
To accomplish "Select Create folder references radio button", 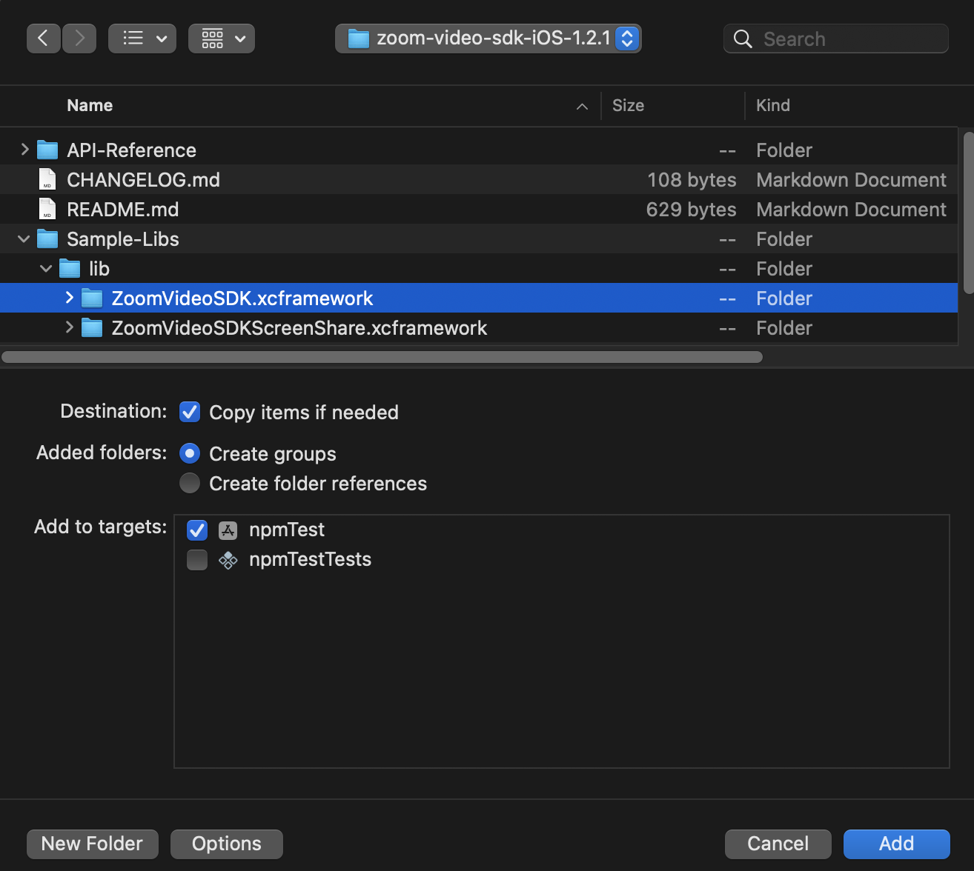I will (190, 483).
